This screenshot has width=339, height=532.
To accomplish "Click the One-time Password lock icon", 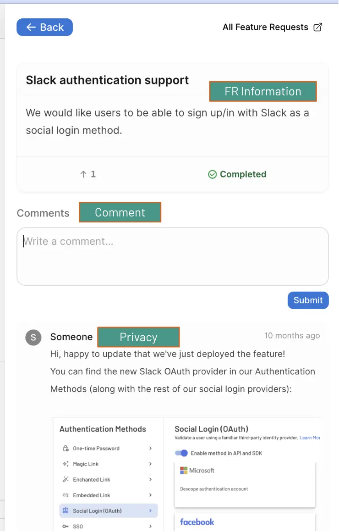I will coord(65,448).
